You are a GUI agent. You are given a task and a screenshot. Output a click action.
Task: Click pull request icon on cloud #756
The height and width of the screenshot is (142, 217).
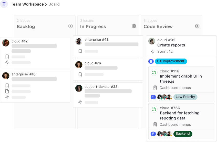tap(154, 109)
